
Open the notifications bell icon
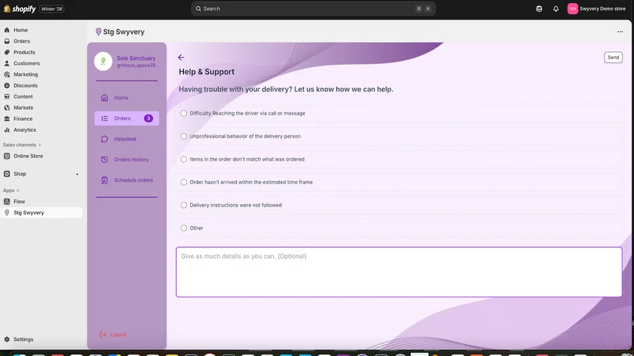[556, 9]
